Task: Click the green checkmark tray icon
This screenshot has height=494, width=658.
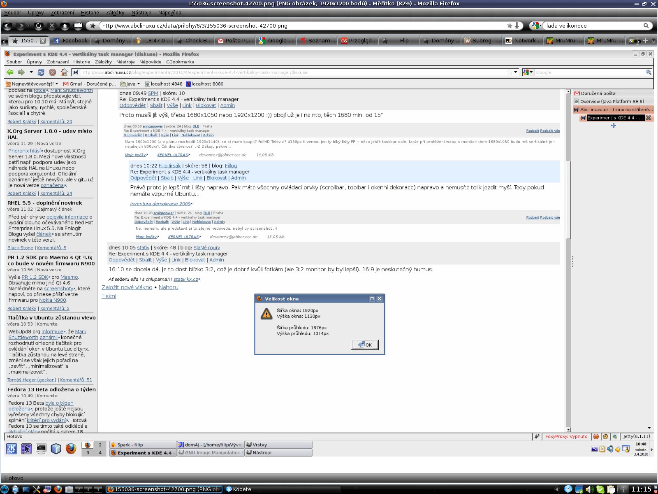Action: click(x=600, y=489)
